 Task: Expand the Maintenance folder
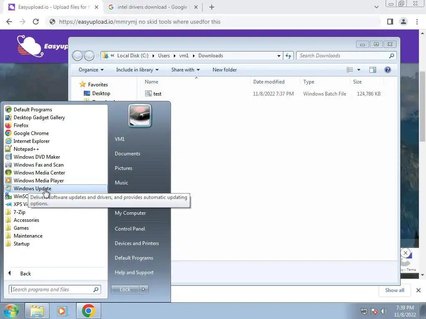pyautogui.click(x=28, y=236)
